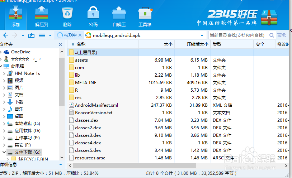
Task: Select 音乐 Music in folder tree
Action: point(19,109)
